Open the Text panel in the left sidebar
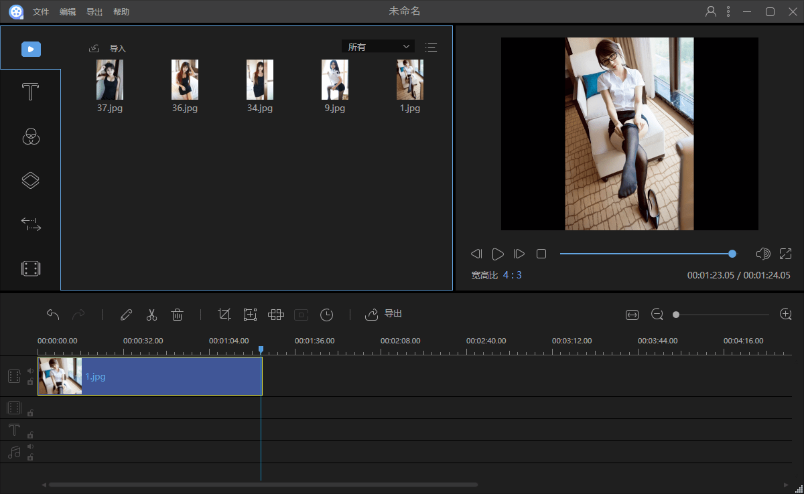804x494 pixels. tap(30, 91)
